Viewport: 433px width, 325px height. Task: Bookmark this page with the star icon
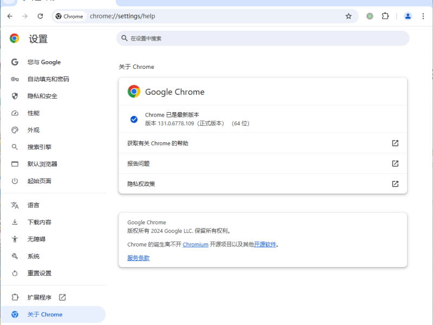pos(349,16)
